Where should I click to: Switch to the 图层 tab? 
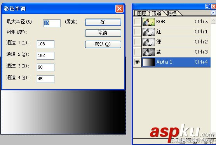[142, 13]
